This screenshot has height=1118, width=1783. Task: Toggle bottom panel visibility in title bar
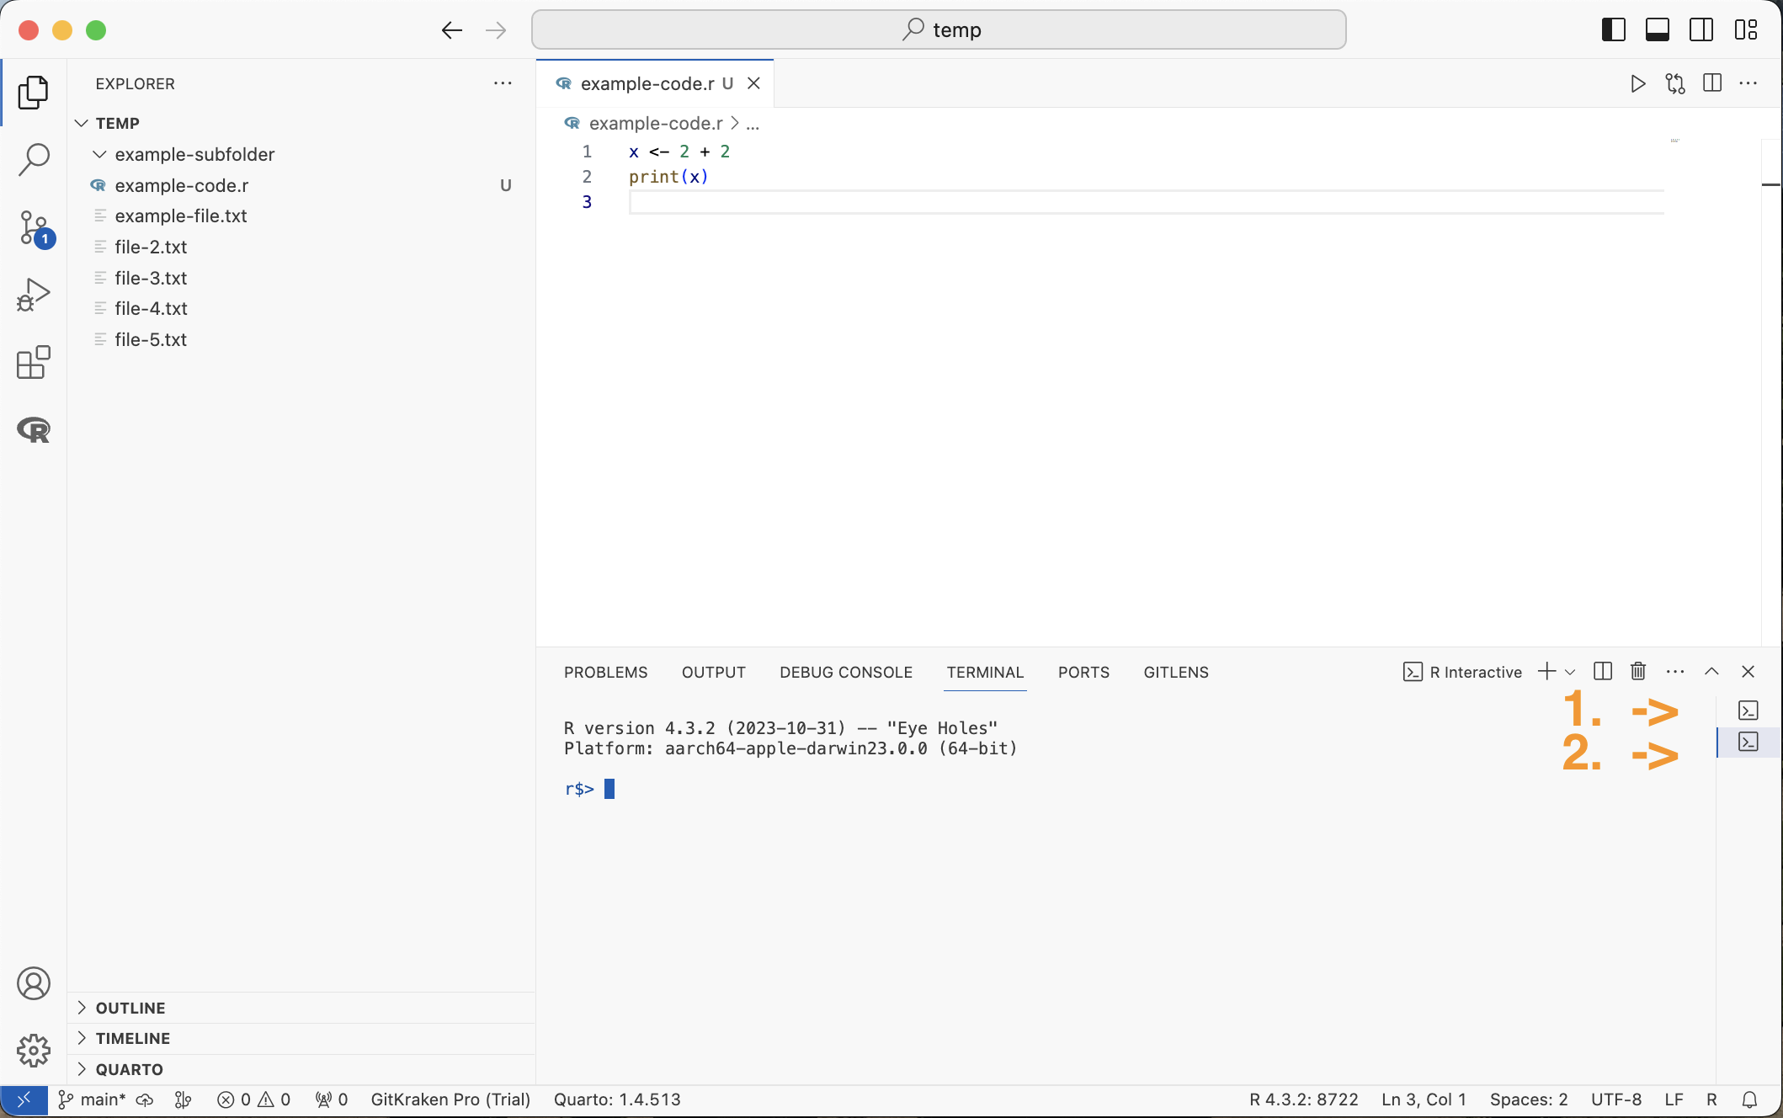point(1657,30)
